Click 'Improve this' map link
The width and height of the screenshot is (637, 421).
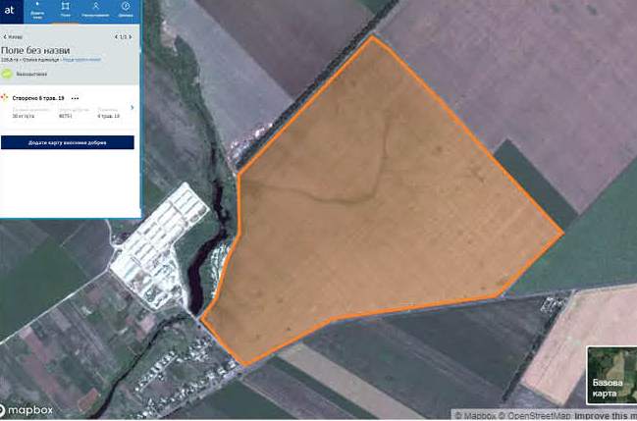click(x=601, y=416)
